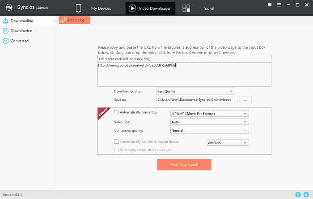Open the MP4 format dropdown

pos(209,113)
